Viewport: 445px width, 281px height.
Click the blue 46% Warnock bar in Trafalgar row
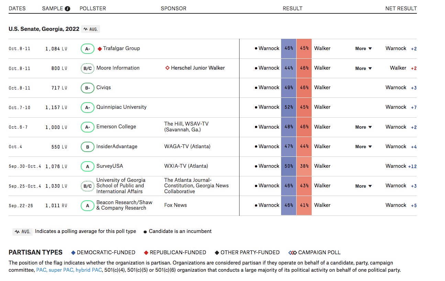click(289, 48)
